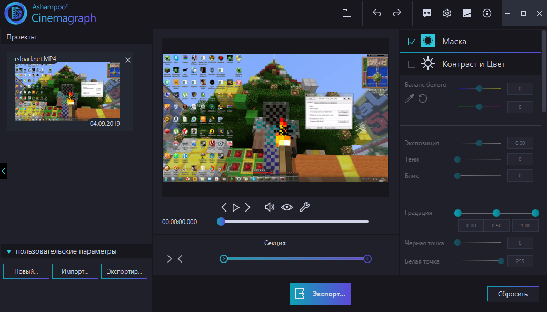Click the Тени slider handle

click(x=458, y=159)
